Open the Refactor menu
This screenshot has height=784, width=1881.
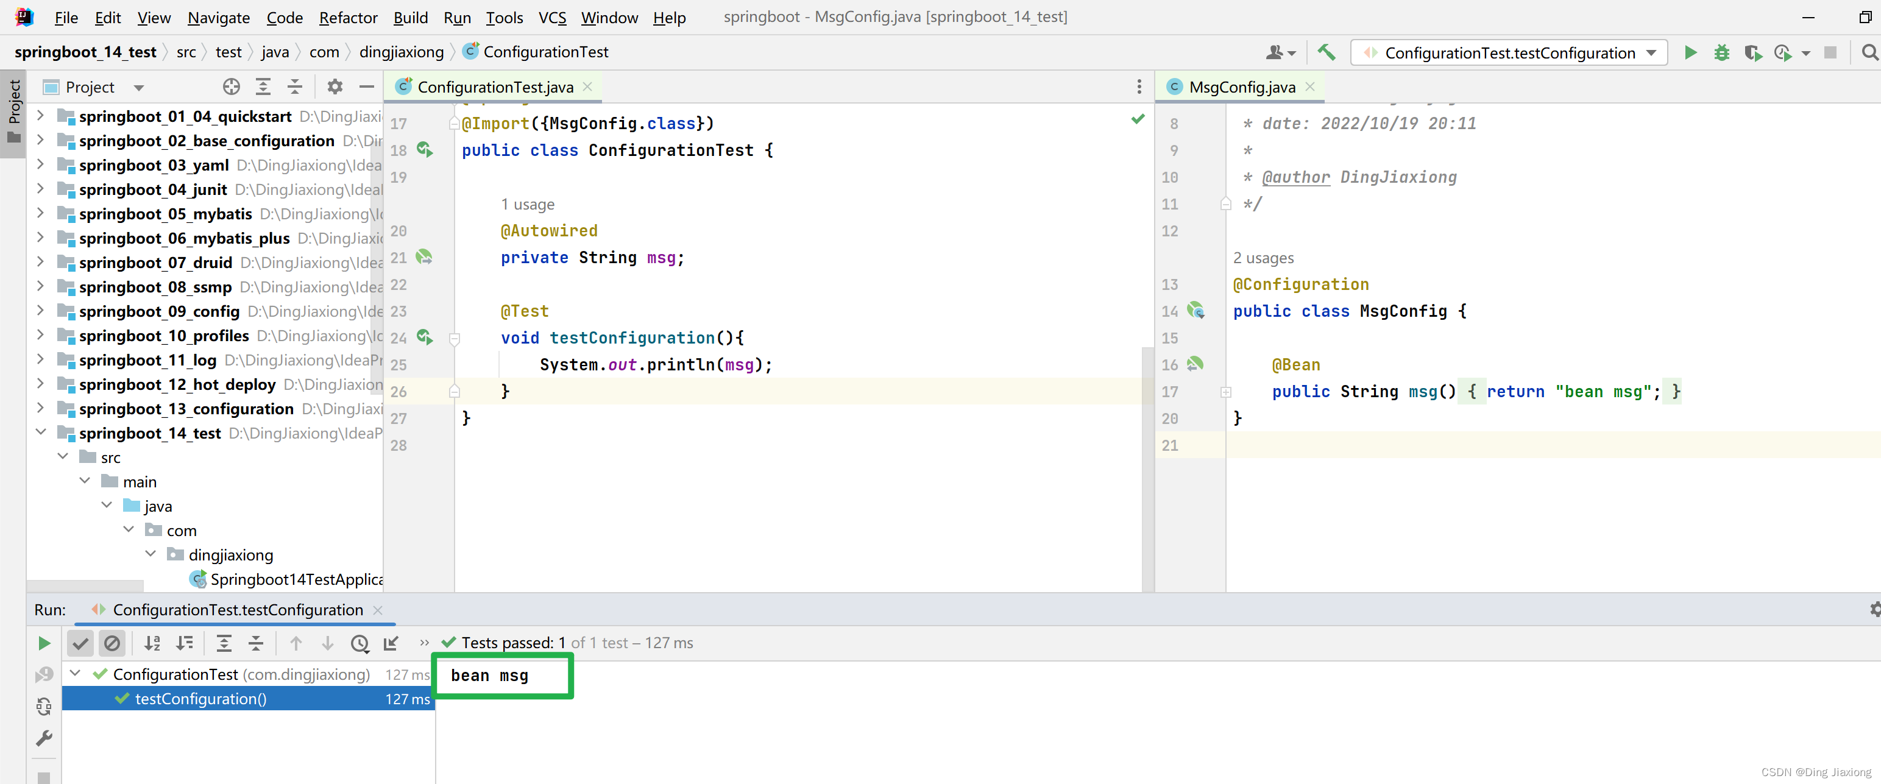click(349, 18)
